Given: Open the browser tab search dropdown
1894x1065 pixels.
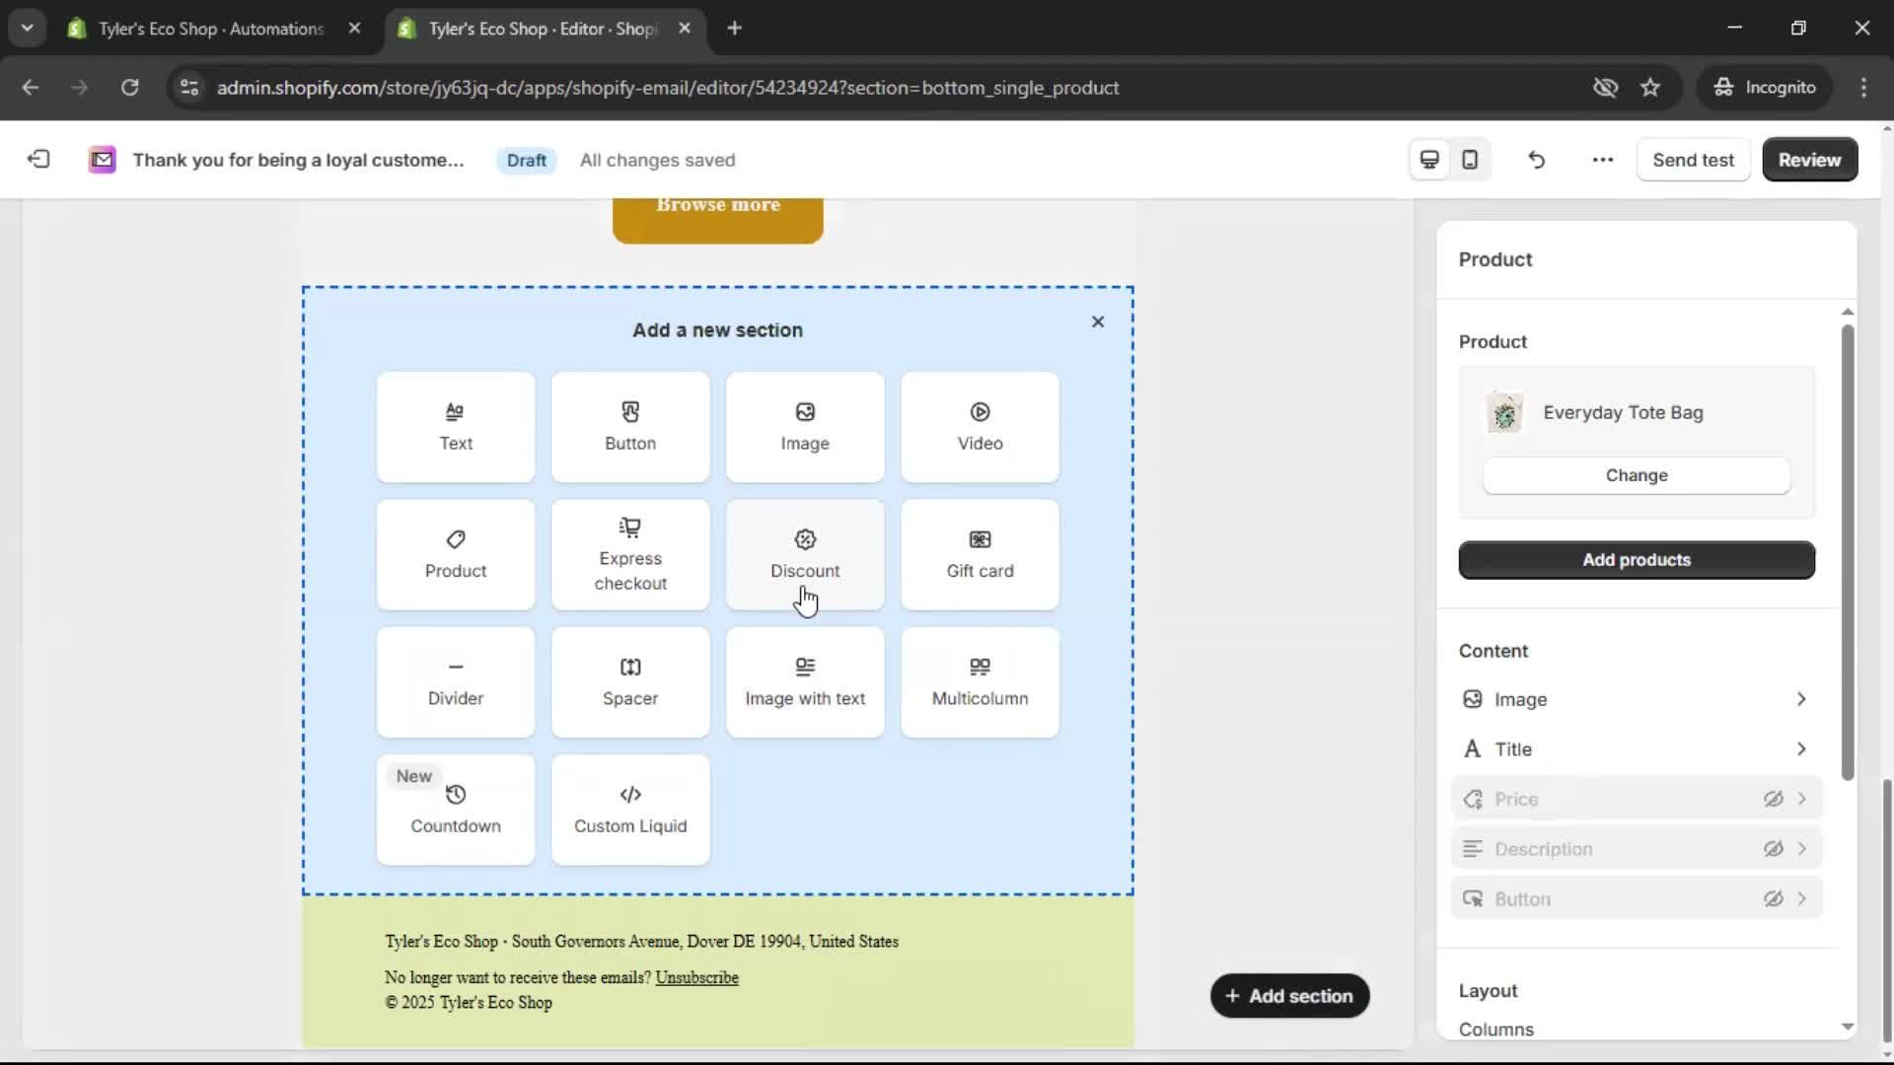Looking at the screenshot, I should point(27,28).
